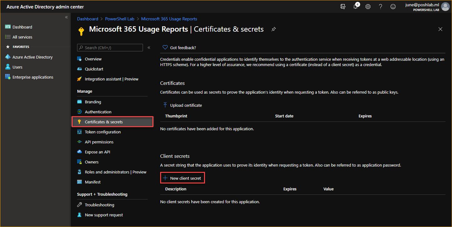Viewport: 452px width, 227px height.
Task: Click the PowerShell Lab breadcrumb link
Action: (120, 19)
